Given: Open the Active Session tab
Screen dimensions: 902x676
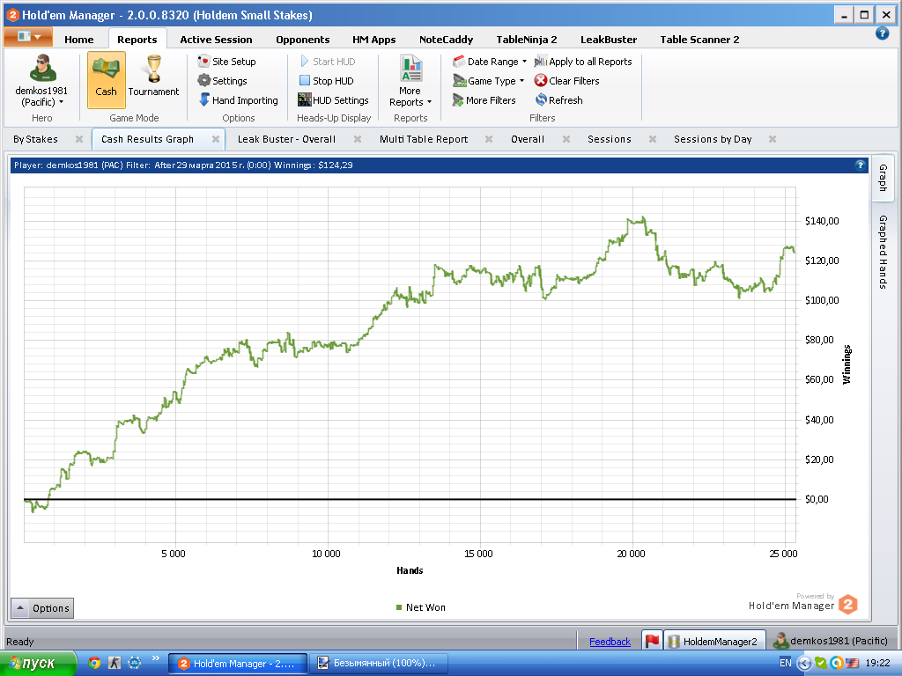Looking at the screenshot, I should pos(216,40).
